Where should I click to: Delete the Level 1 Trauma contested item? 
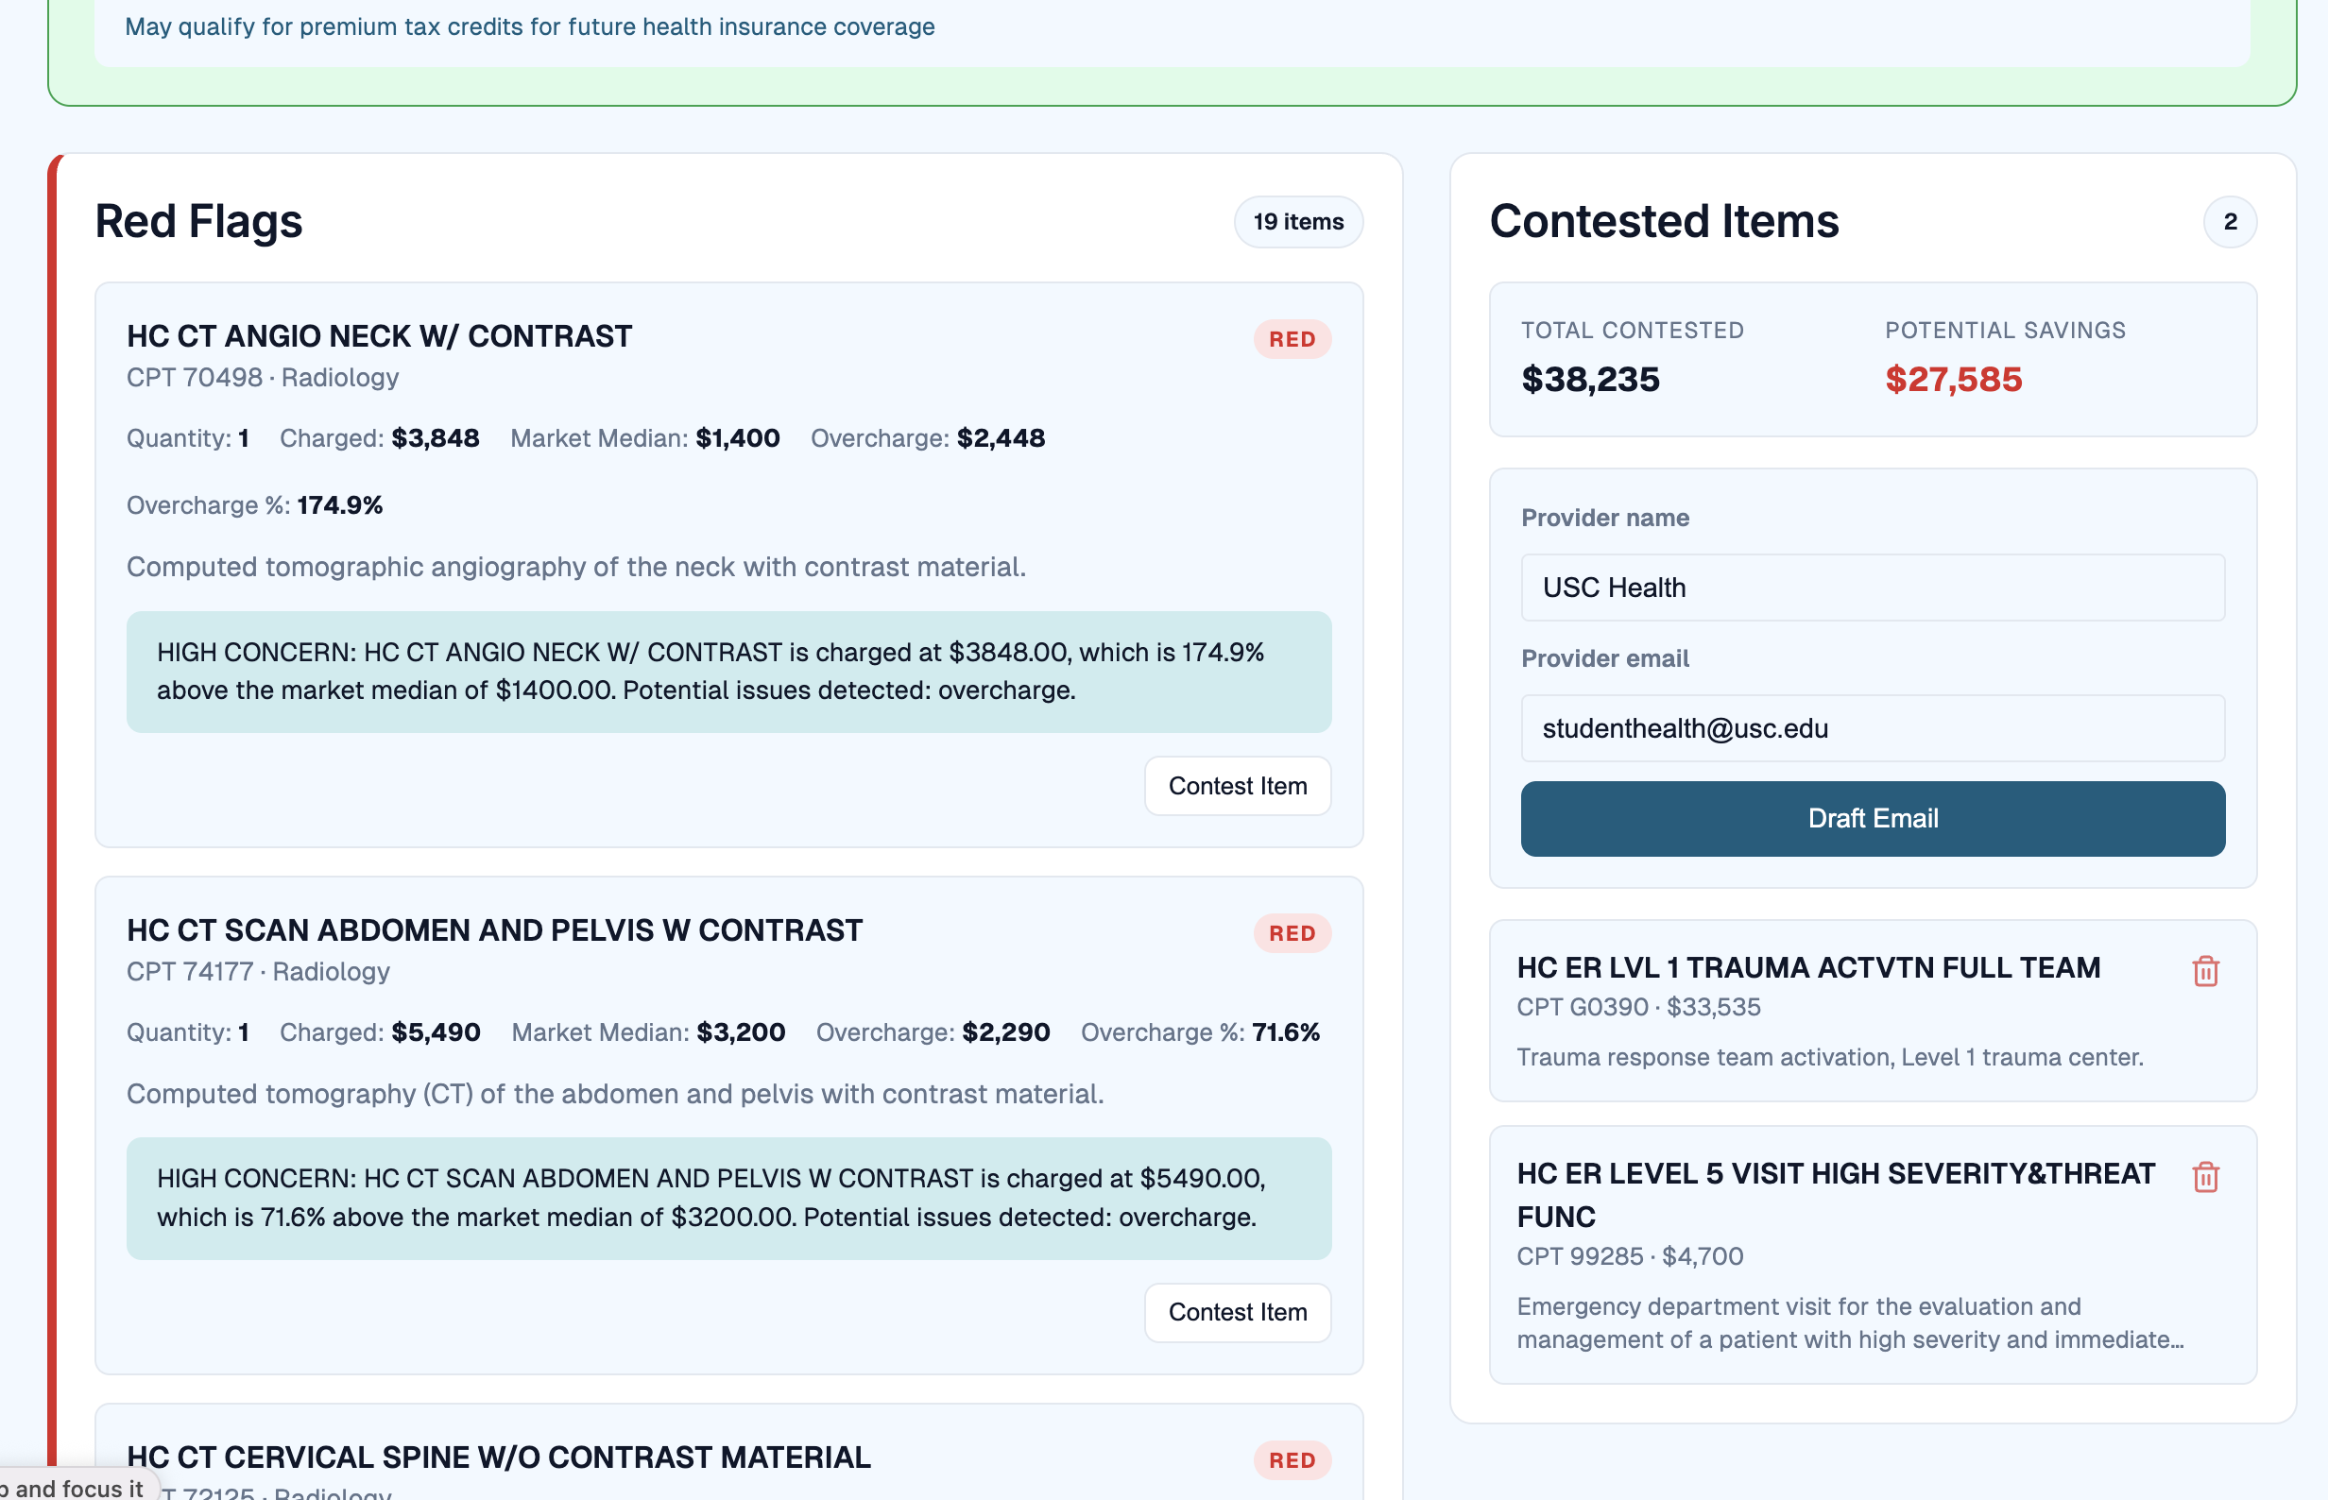tap(2205, 971)
